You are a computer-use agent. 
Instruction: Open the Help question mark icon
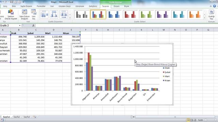coord(215,6)
